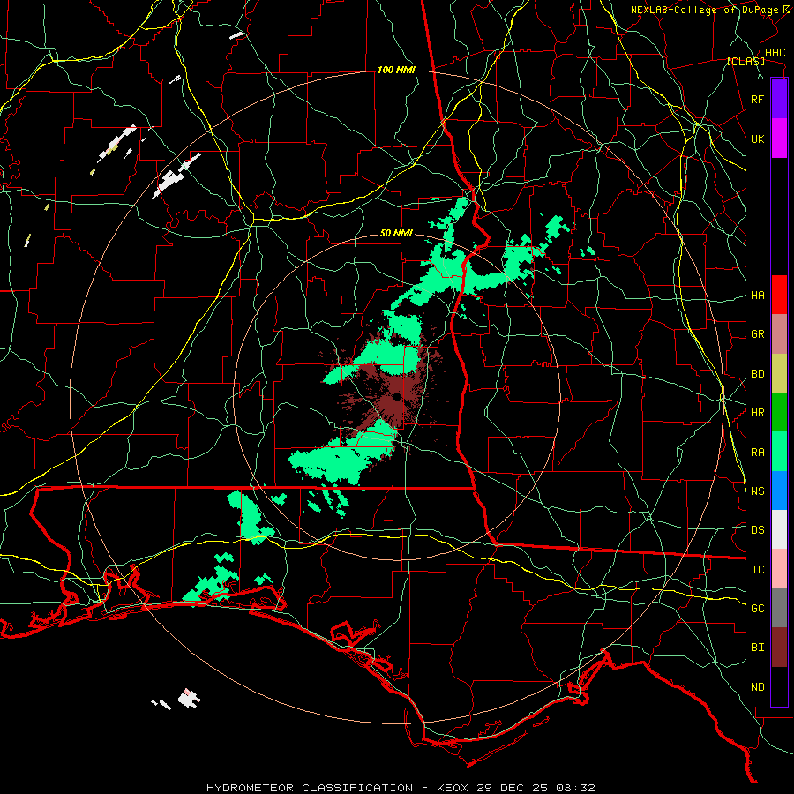Select the 'RA' rain legend label
The width and height of the screenshot is (794, 794).
coord(757,453)
